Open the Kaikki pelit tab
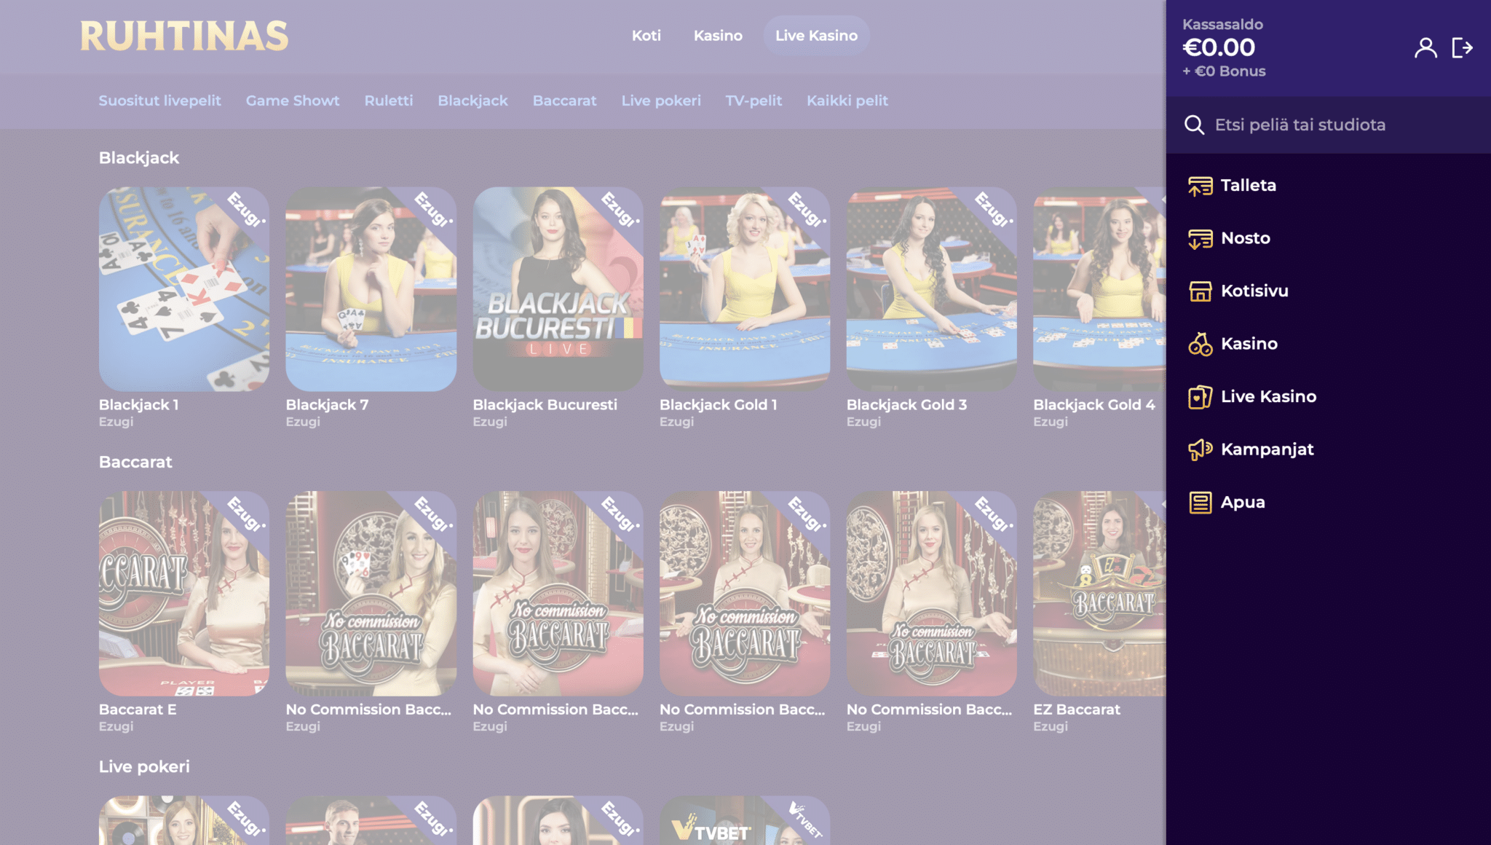The image size is (1491, 845). coord(847,101)
